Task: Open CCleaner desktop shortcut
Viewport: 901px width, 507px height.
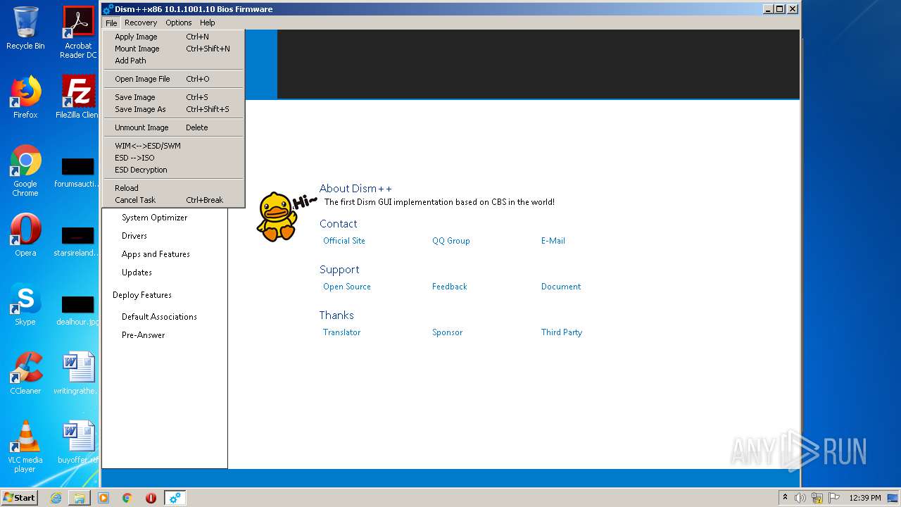Action: click(x=25, y=373)
